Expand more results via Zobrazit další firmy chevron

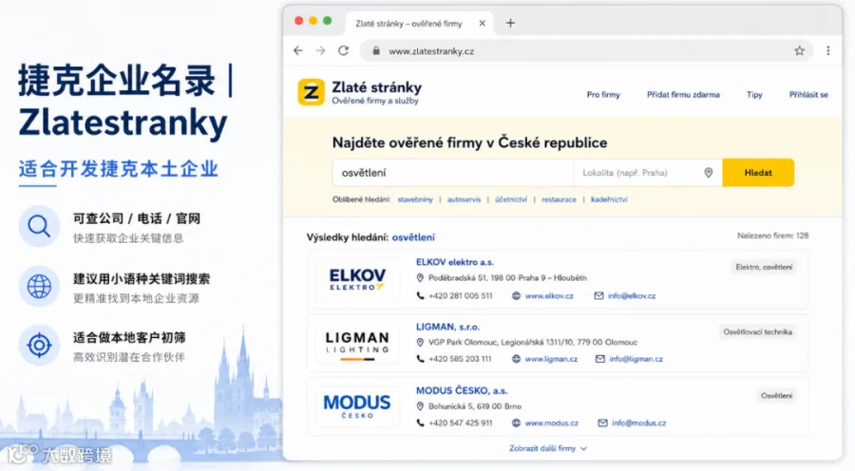[583, 448]
